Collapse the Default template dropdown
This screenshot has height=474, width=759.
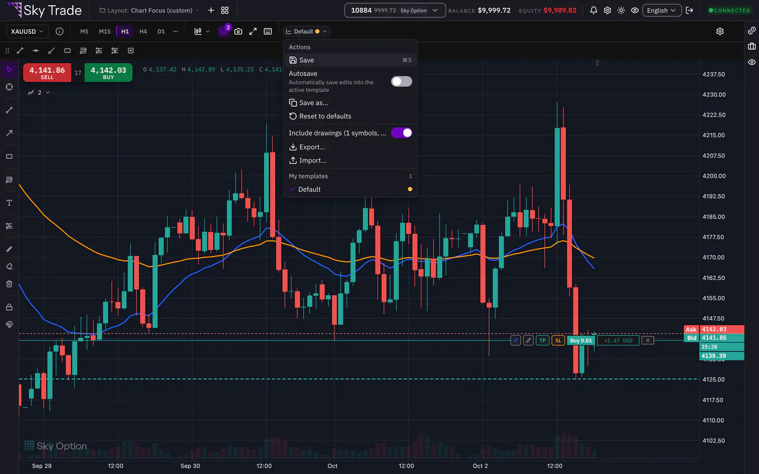[306, 31]
